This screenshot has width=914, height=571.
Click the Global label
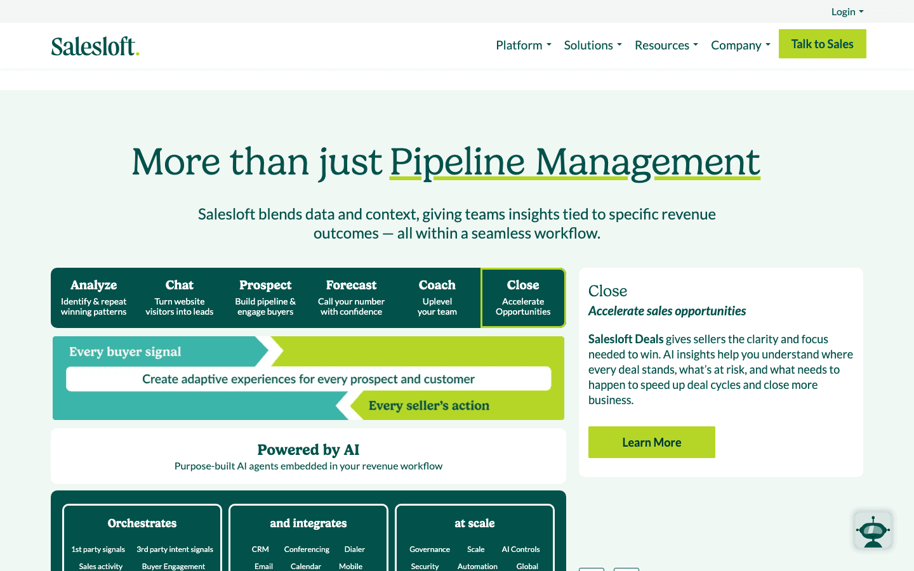pos(527,567)
